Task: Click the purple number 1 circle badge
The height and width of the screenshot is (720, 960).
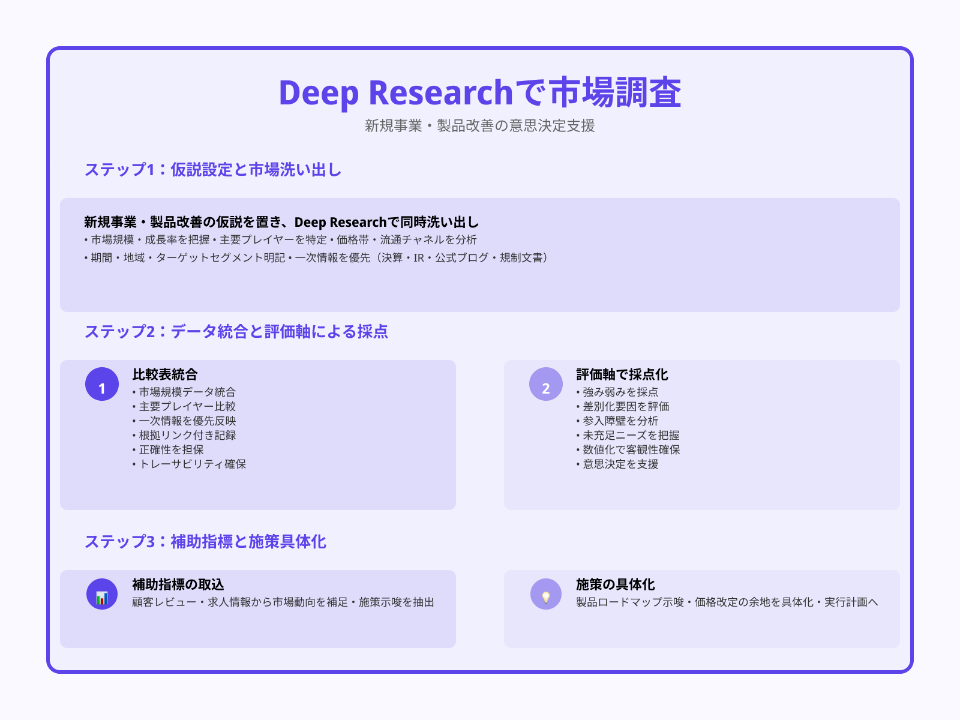Action: click(102, 384)
